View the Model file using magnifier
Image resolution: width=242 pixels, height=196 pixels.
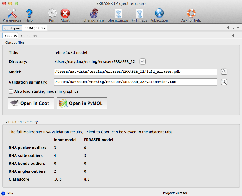224,72
